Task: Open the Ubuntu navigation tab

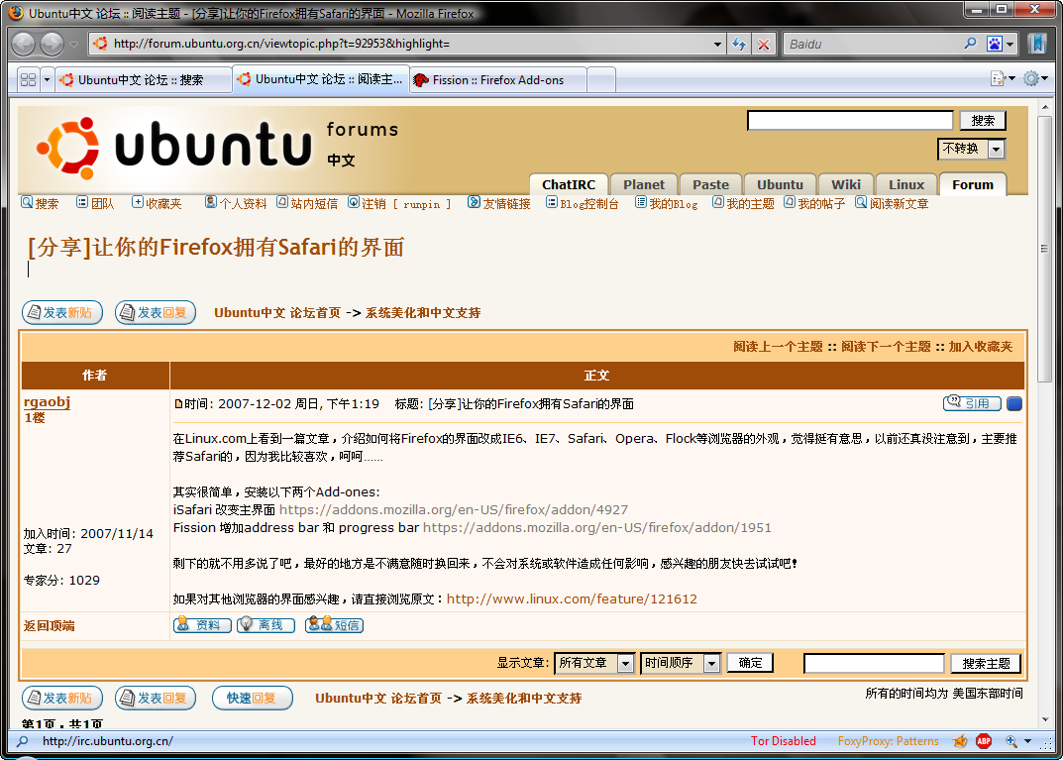Action: click(780, 184)
